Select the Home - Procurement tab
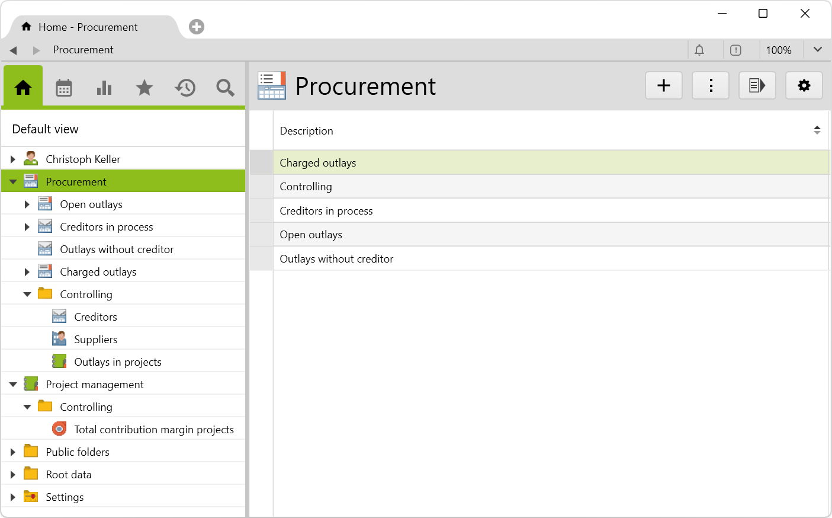This screenshot has height=518, width=832. click(88, 27)
